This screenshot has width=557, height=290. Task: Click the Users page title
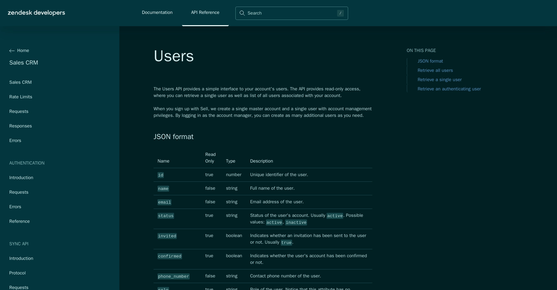(x=174, y=56)
